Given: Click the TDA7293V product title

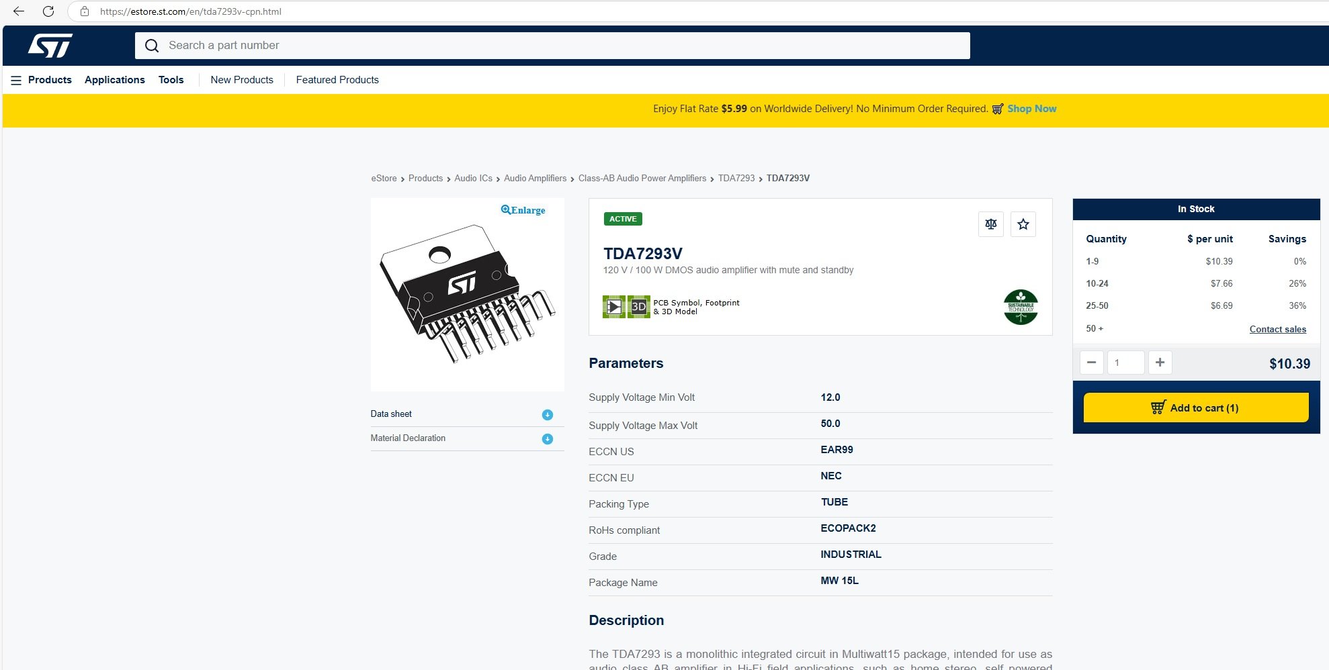Looking at the screenshot, I should coord(643,254).
